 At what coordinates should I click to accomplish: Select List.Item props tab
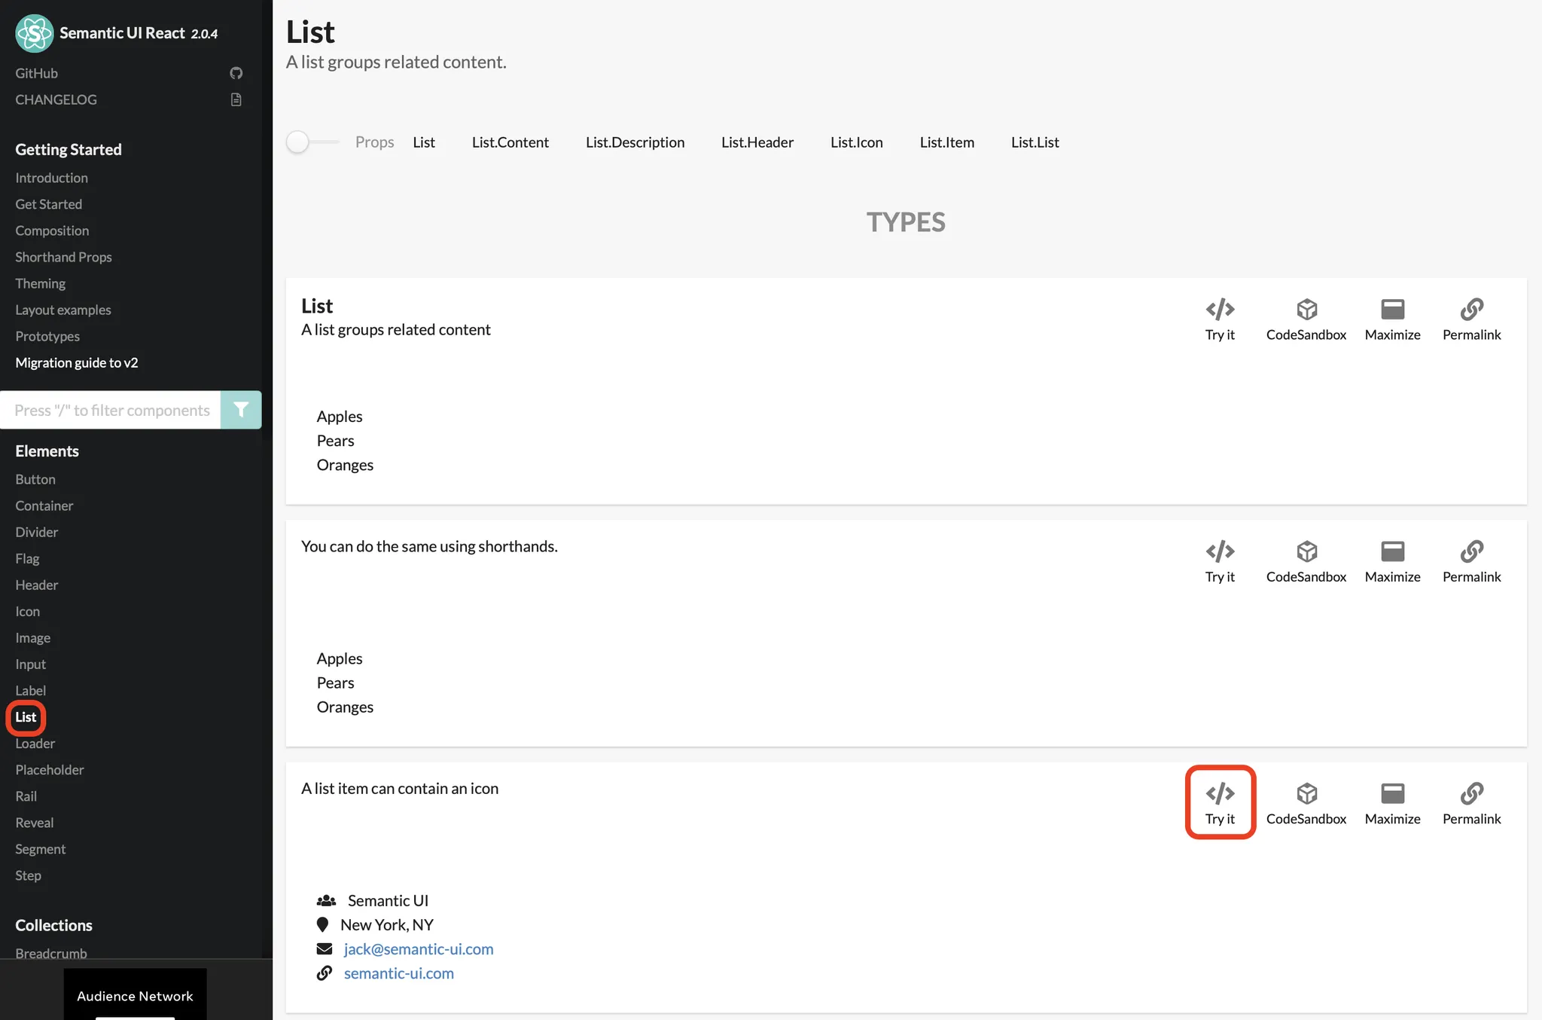(946, 142)
